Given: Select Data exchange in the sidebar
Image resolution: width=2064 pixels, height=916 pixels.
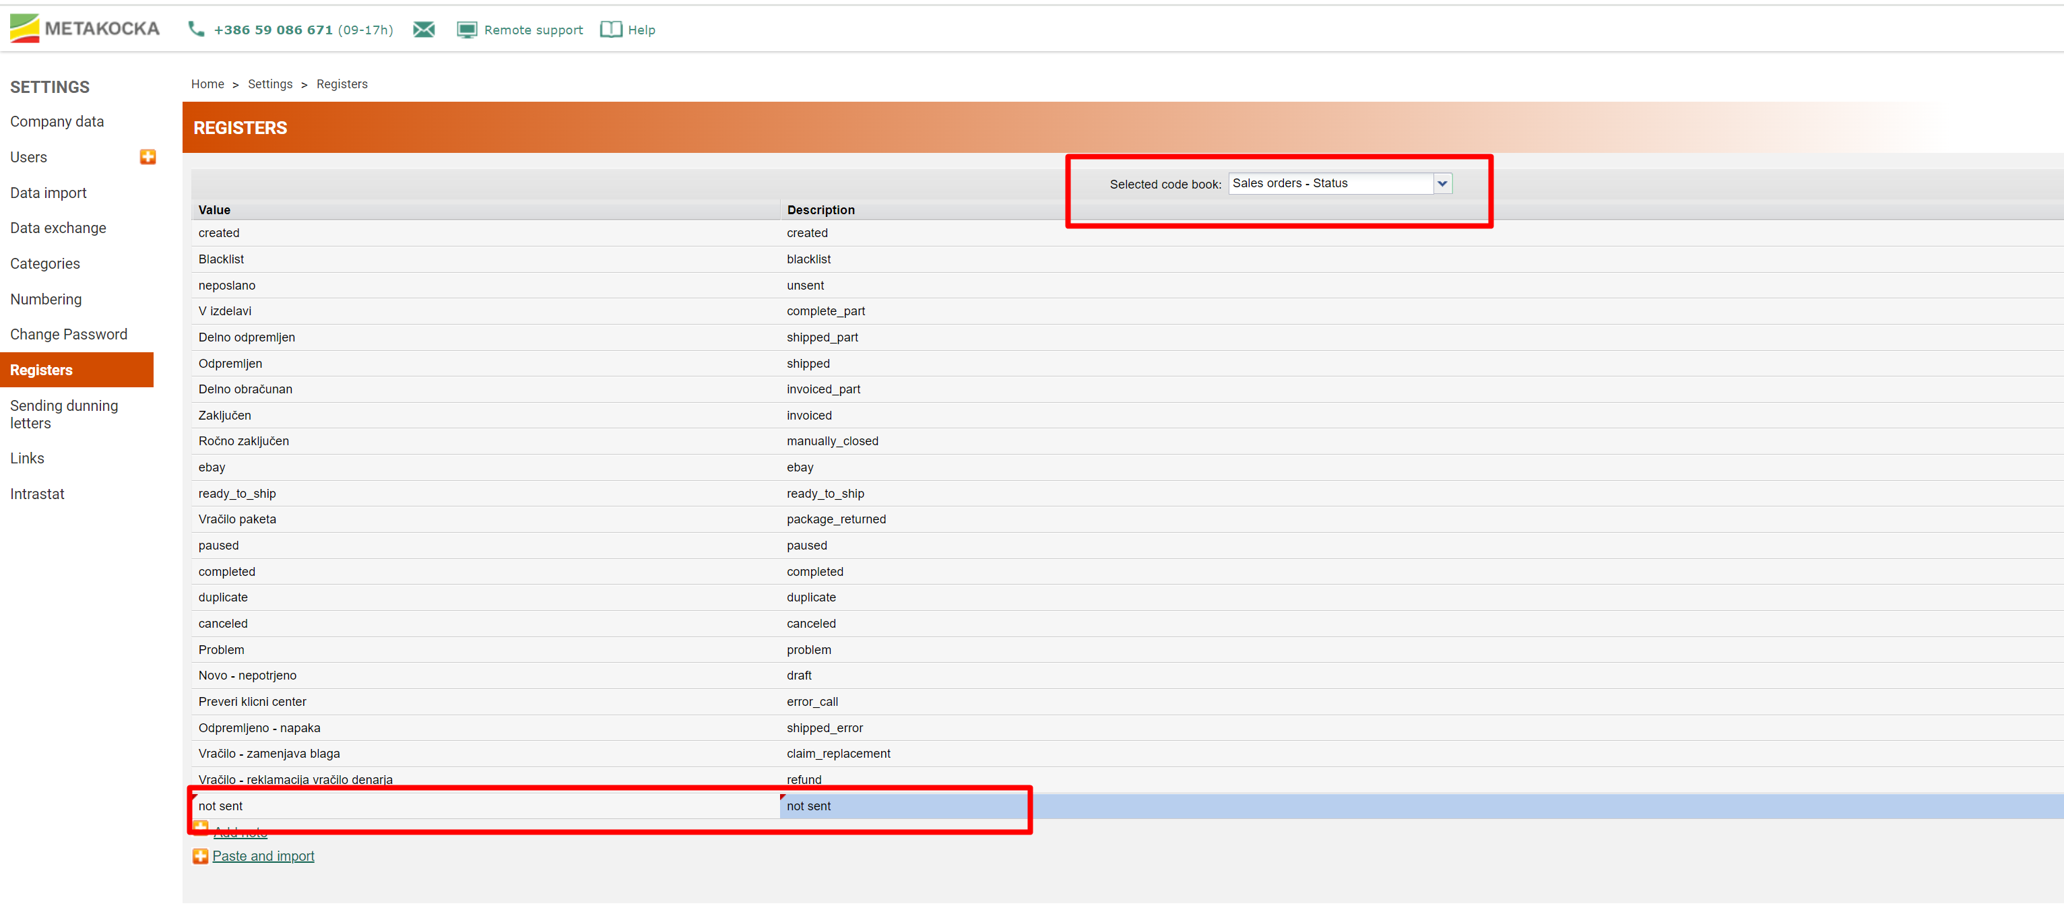Looking at the screenshot, I should point(58,228).
